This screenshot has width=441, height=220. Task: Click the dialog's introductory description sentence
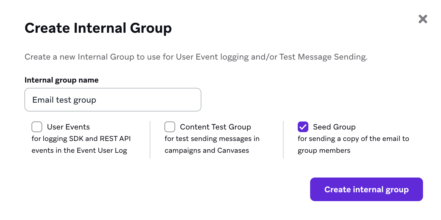(x=196, y=57)
